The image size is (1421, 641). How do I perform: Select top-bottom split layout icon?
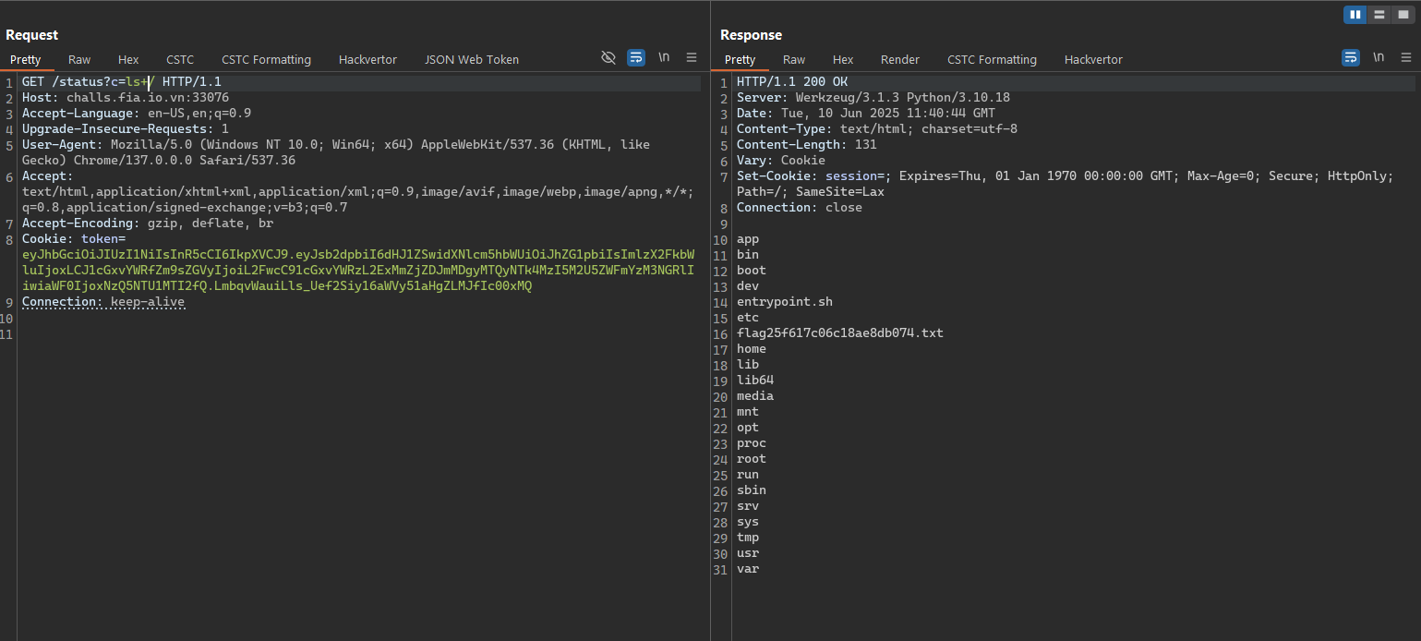(x=1379, y=14)
